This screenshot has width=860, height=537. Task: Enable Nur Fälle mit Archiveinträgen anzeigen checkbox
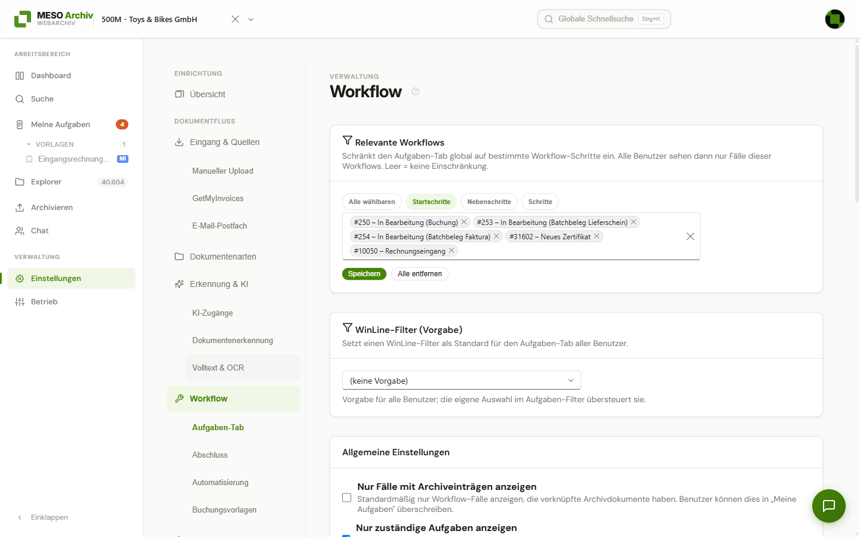pos(346,498)
